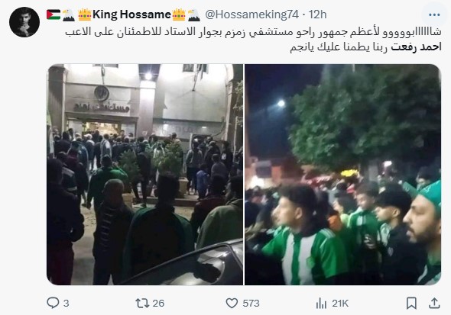Click the repost count 26
451x315 pixels.
click(x=158, y=304)
